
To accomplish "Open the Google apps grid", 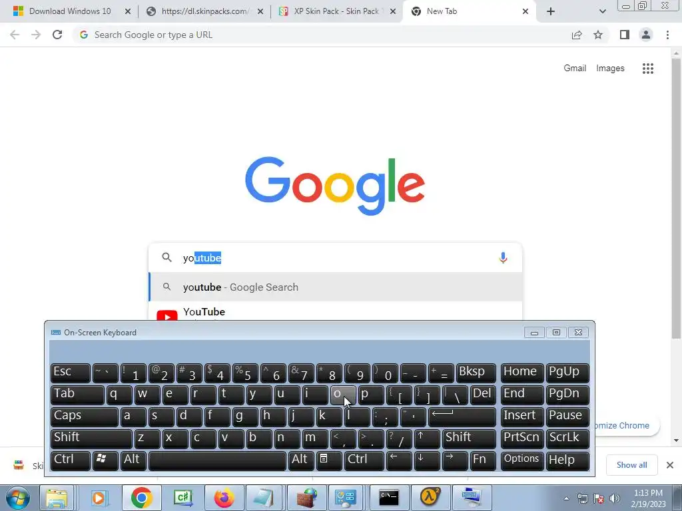I will click(x=647, y=69).
